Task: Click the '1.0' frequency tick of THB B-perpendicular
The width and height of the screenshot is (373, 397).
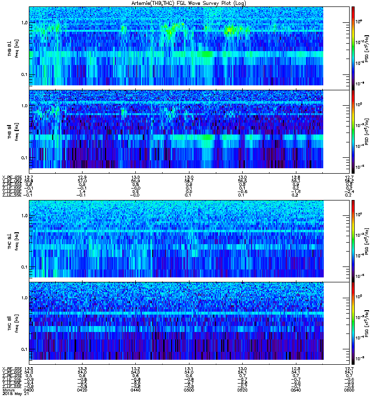Action: [24, 23]
